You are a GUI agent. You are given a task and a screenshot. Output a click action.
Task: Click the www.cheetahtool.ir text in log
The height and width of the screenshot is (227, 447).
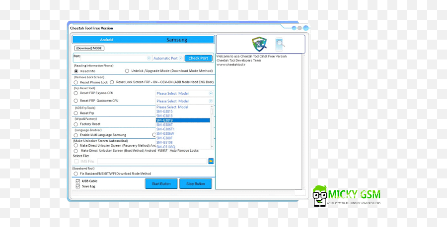231,65
